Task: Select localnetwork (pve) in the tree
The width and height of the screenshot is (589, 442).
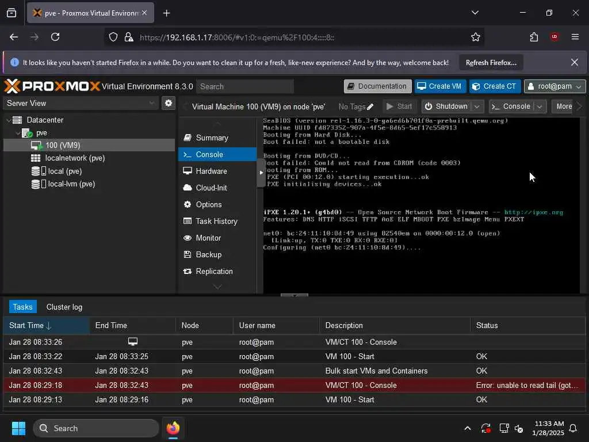Action: tap(89, 158)
